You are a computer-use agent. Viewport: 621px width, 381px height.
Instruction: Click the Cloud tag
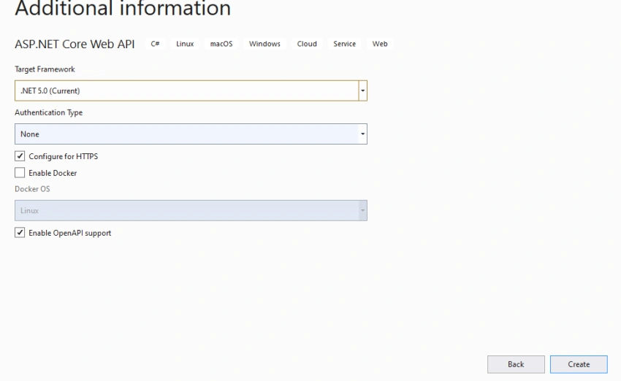coord(307,44)
